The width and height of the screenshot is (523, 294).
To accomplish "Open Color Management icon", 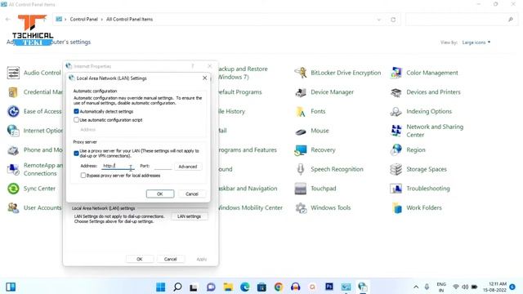I will 396,73.
